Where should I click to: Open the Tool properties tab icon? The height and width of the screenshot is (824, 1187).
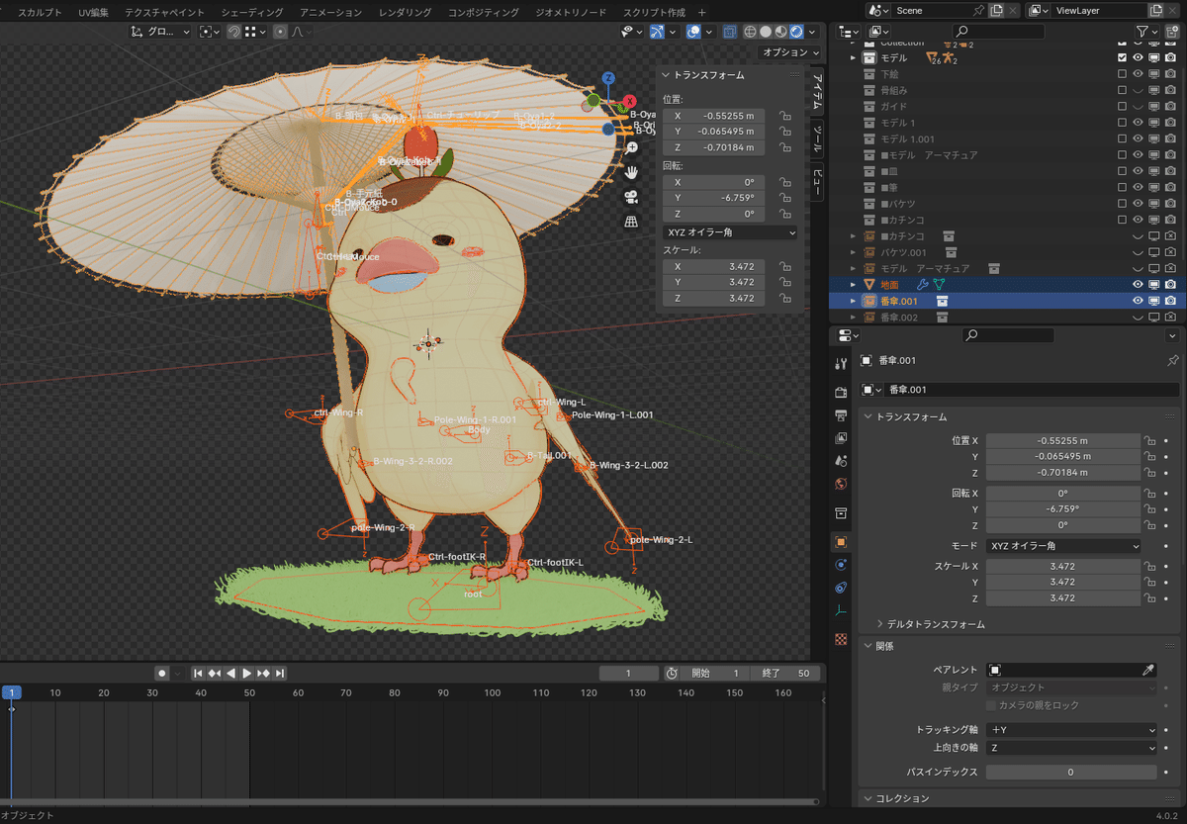pyautogui.click(x=841, y=364)
